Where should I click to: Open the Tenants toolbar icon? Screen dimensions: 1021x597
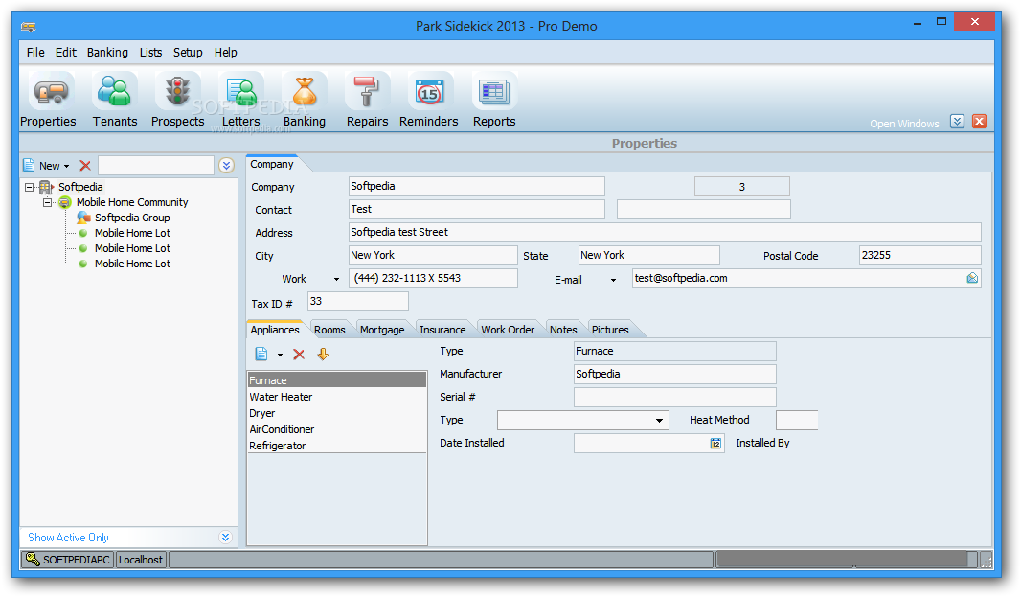point(115,92)
